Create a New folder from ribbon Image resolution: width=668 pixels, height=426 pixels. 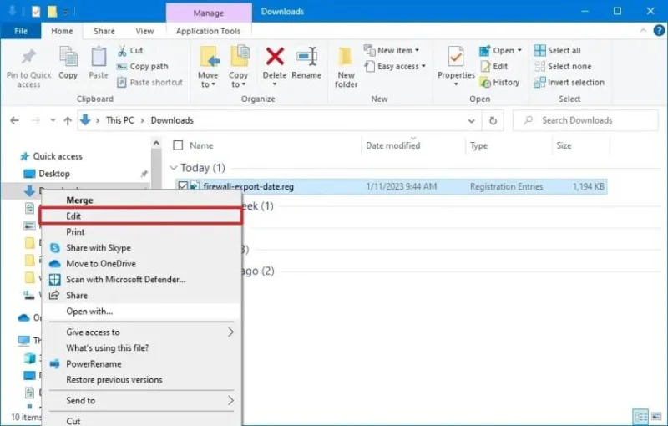tap(346, 68)
